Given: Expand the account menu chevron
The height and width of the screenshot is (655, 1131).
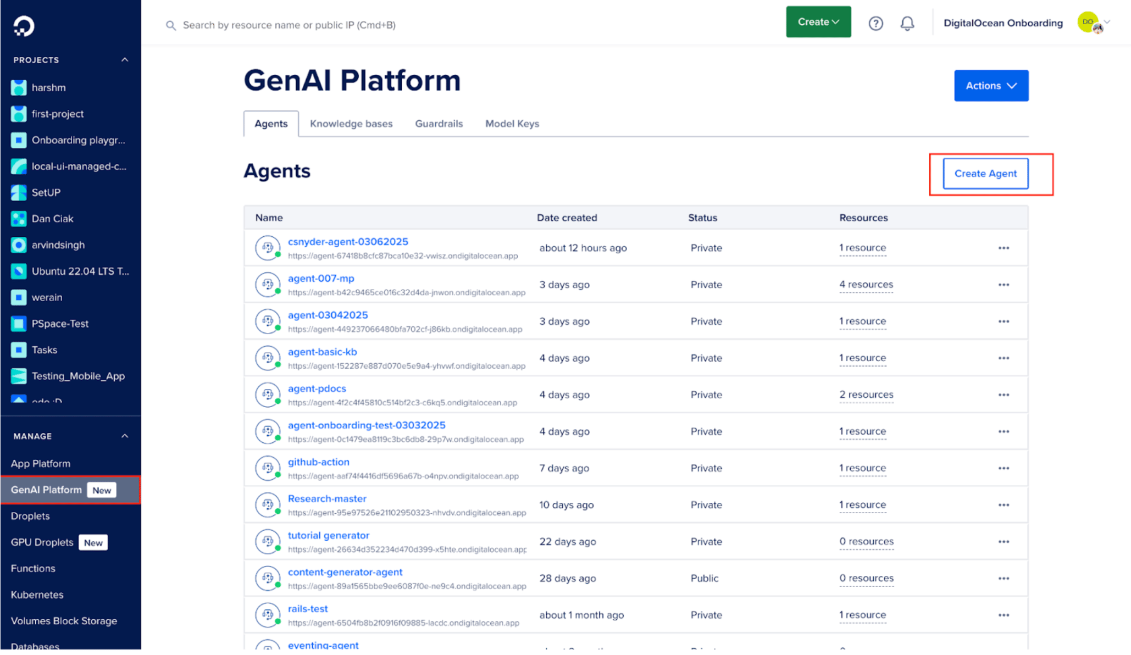Looking at the screenshot, I should [x=1107, y=22].
